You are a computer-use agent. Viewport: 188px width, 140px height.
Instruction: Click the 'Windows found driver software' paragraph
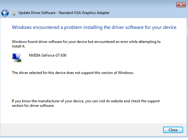tap(86, 44)
